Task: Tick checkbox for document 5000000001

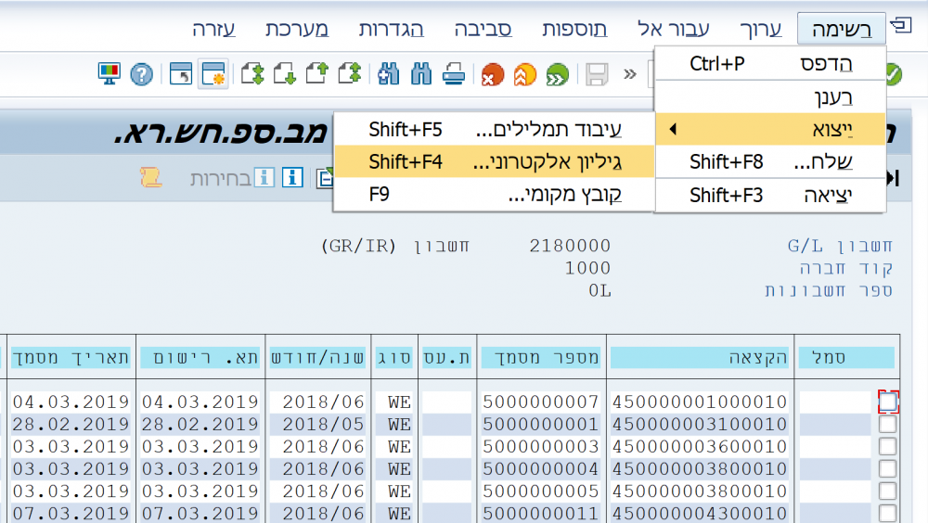Action: [888, 424]
